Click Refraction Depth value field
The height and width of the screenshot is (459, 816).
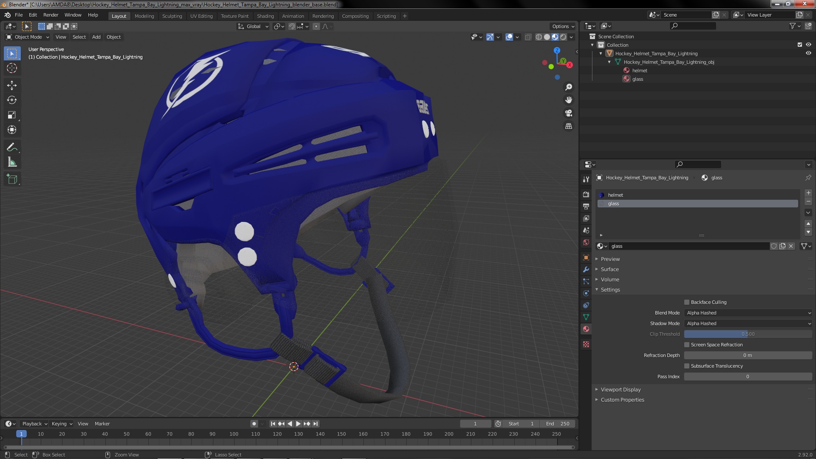[748, 355]
